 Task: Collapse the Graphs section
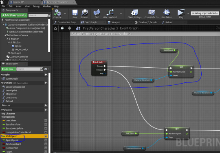[1, 75]
